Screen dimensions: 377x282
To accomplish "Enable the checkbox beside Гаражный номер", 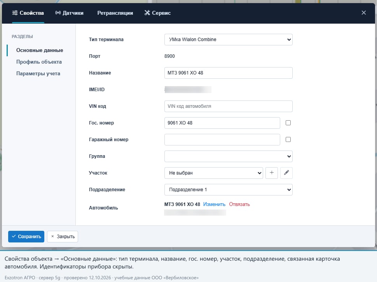I will pos(288,139).
